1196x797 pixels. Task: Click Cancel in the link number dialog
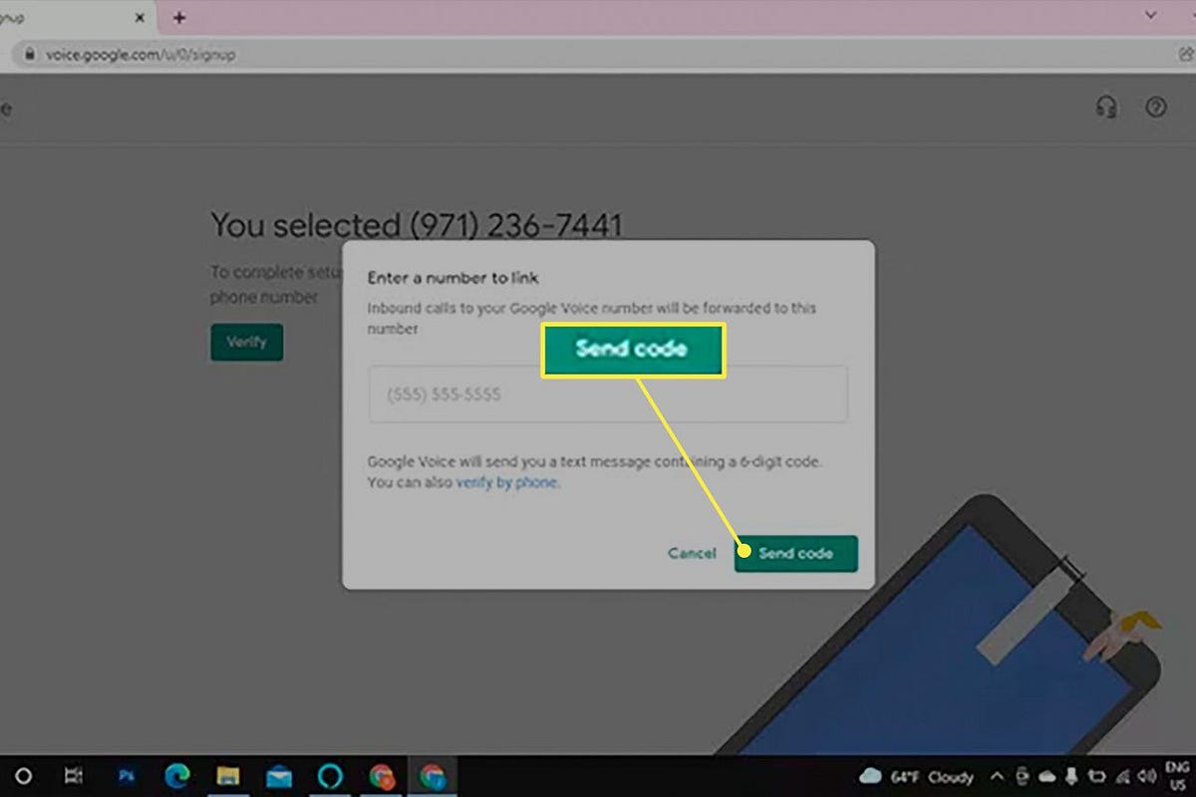pos(692,553)
